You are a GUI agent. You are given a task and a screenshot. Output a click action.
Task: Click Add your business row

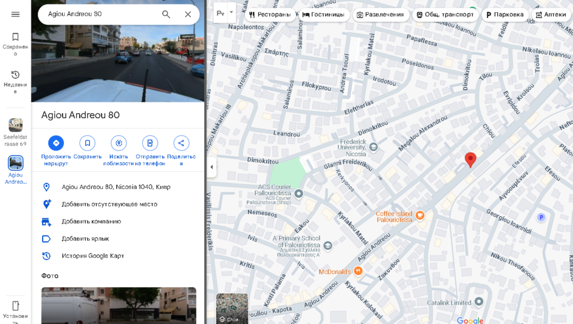tap(118, 222)
